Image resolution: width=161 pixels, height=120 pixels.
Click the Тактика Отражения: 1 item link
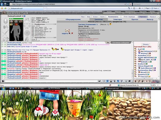coord(88,24)
